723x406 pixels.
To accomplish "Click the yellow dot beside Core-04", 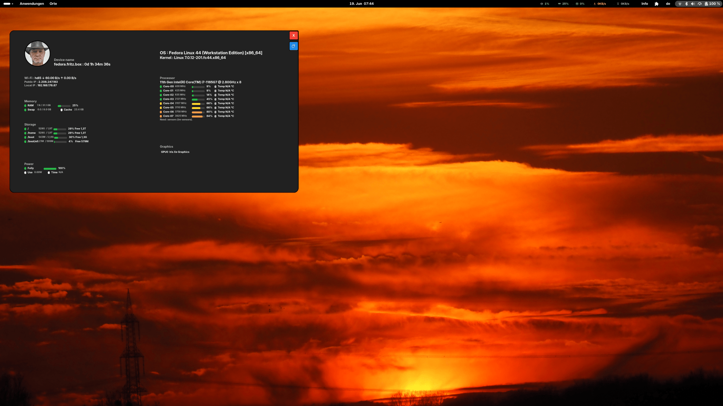I will [x=161, y=103].
